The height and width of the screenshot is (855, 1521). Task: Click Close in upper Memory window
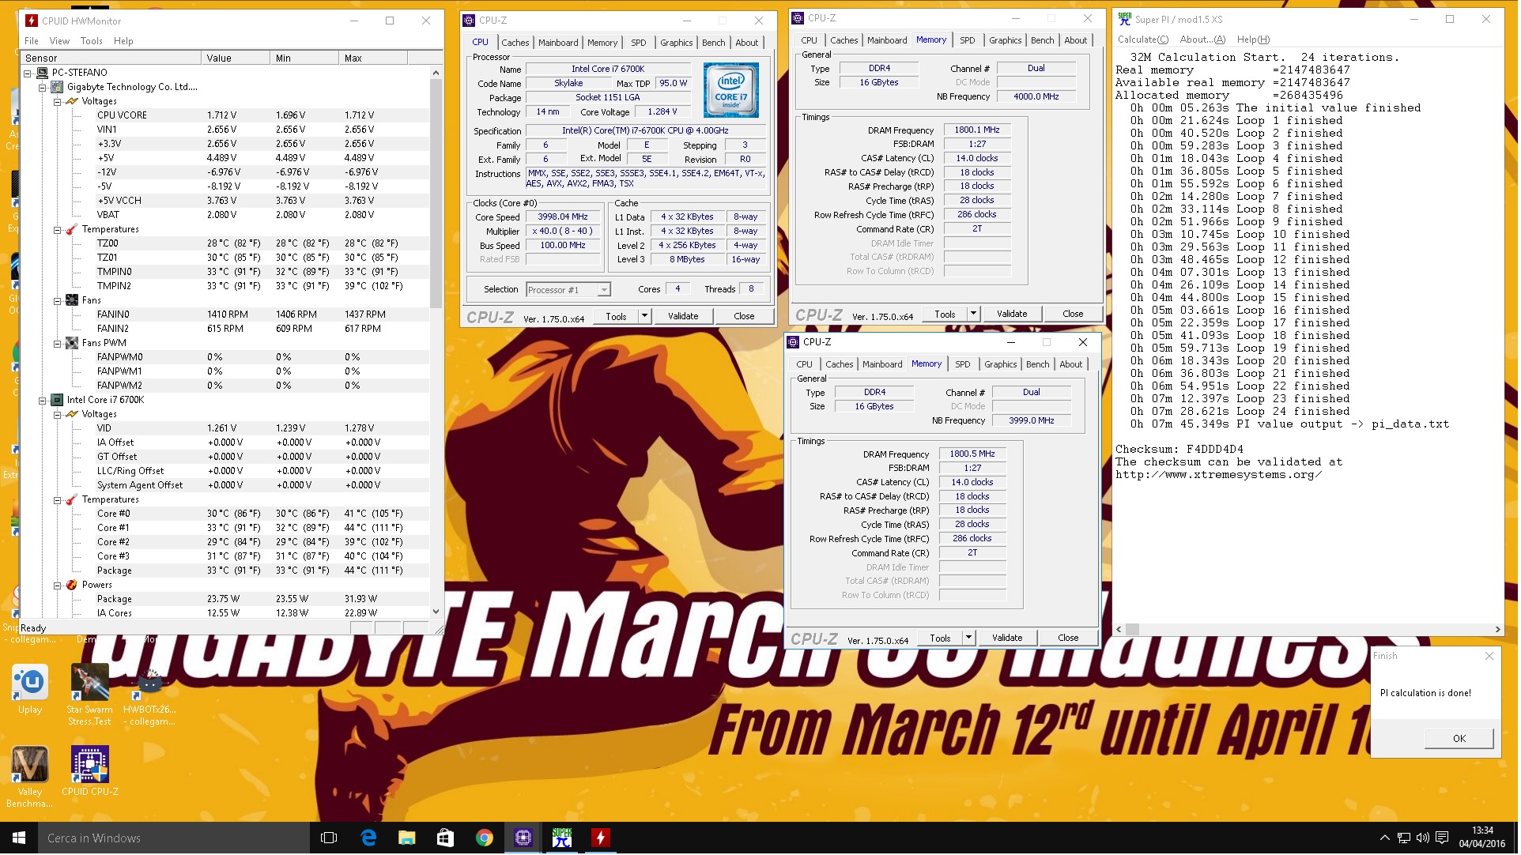click(x=1073, y=314)
